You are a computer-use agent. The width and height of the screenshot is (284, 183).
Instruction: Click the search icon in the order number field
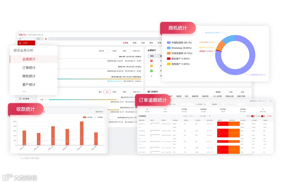242,104
